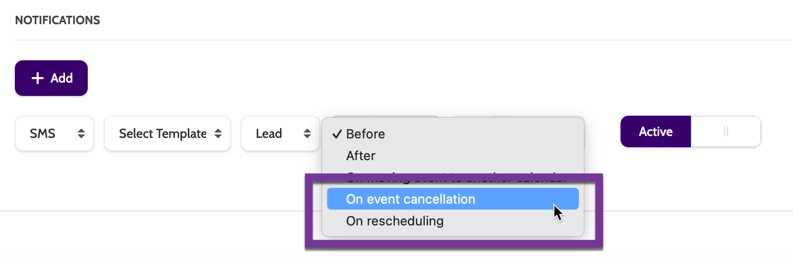Click the plus icon on the Add button
The image size is (793, 259).
click(x=38, y=78)
